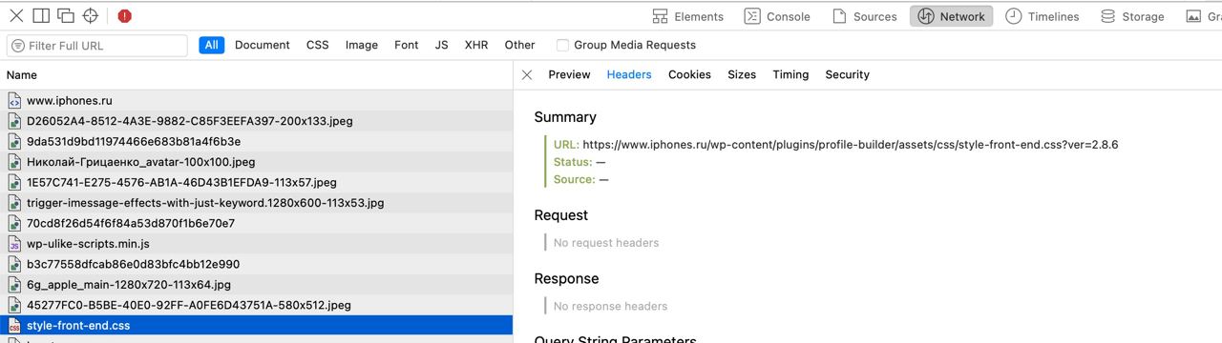Detach inspector into separate window icon
The image size is (1222, 343).
click(x=66, y=15)
